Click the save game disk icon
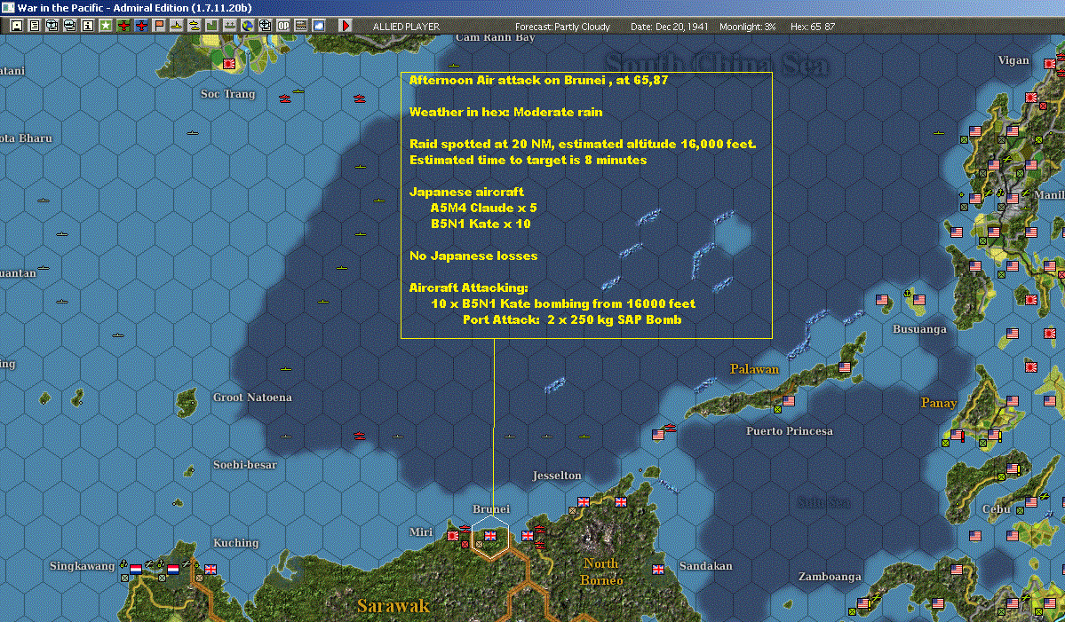1065x622 pixels. coord(17,26)
